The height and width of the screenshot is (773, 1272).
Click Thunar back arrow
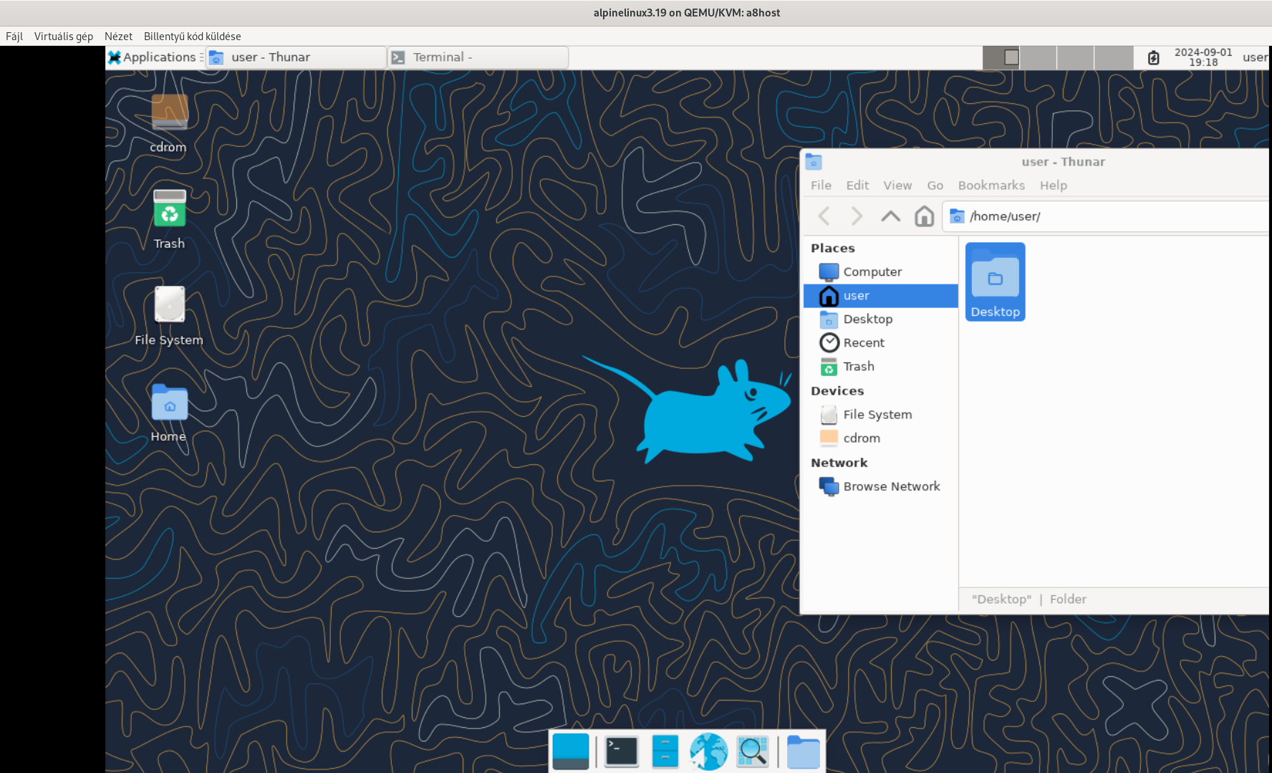(824, 216)
